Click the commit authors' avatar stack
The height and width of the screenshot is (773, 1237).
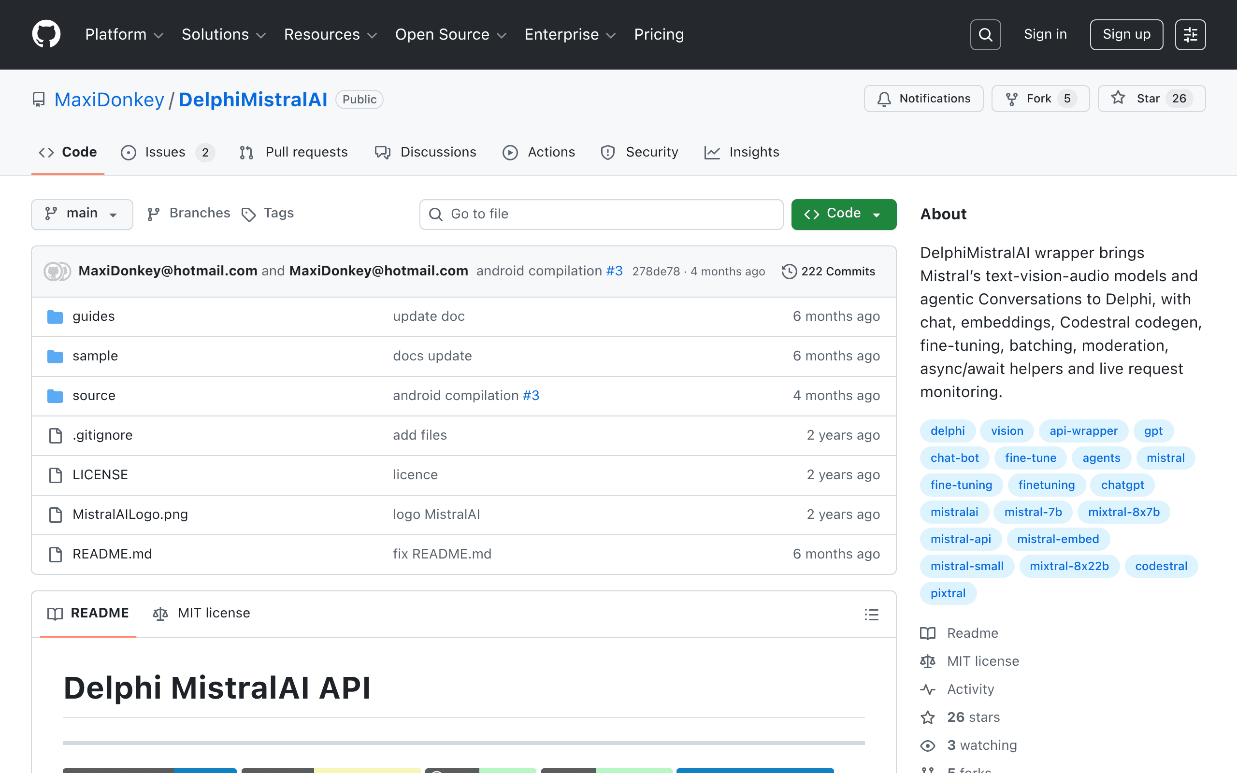click(x=57, y=272)
